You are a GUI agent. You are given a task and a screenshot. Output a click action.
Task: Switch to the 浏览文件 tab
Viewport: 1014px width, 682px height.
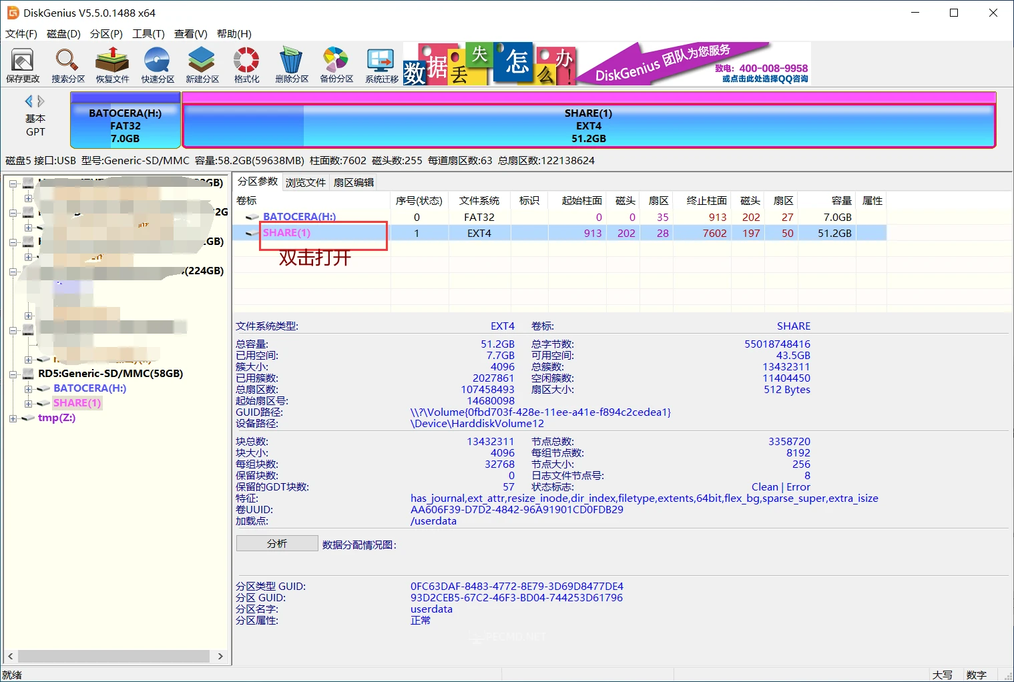pos(306,182)
